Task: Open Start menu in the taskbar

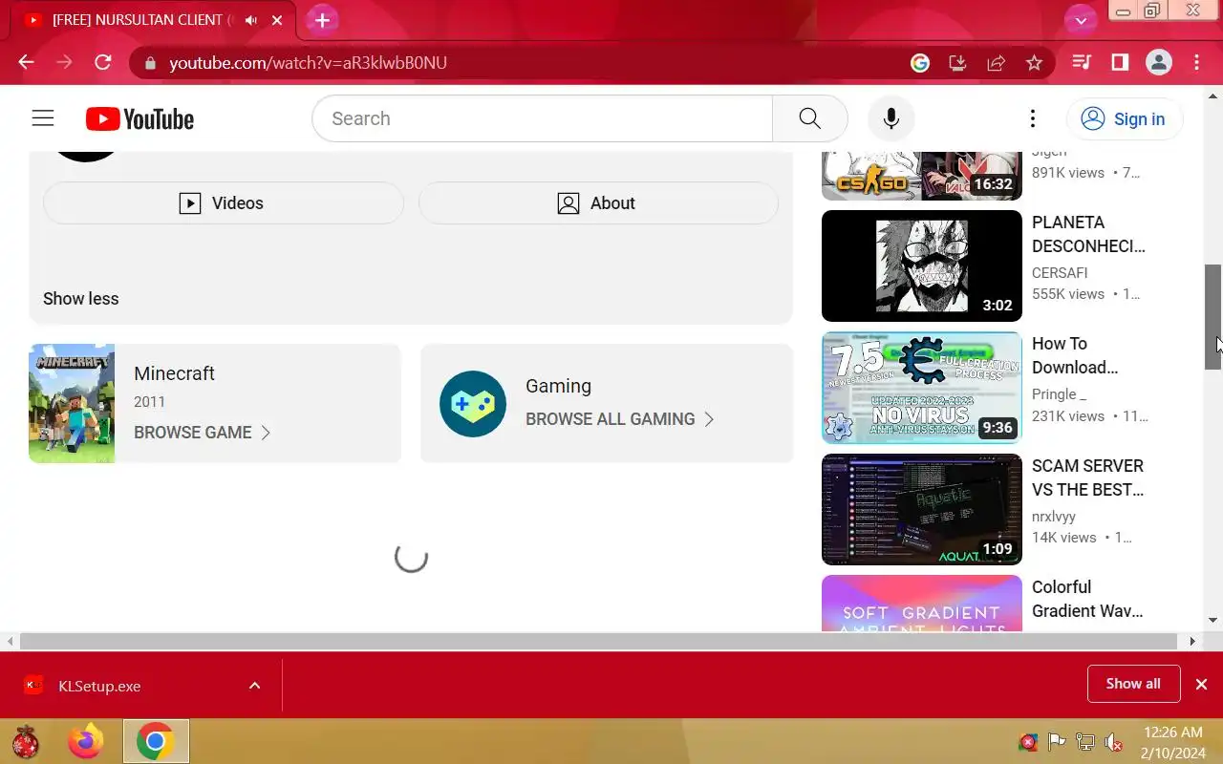Action: coord(26,741)
